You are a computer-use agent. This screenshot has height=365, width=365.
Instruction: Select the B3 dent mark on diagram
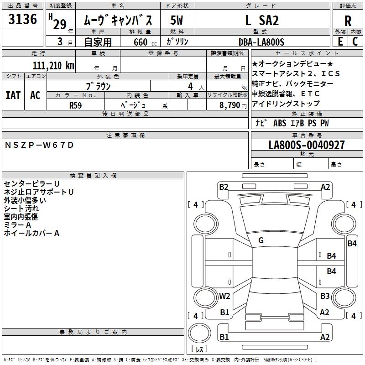click(x=325, y=296)
